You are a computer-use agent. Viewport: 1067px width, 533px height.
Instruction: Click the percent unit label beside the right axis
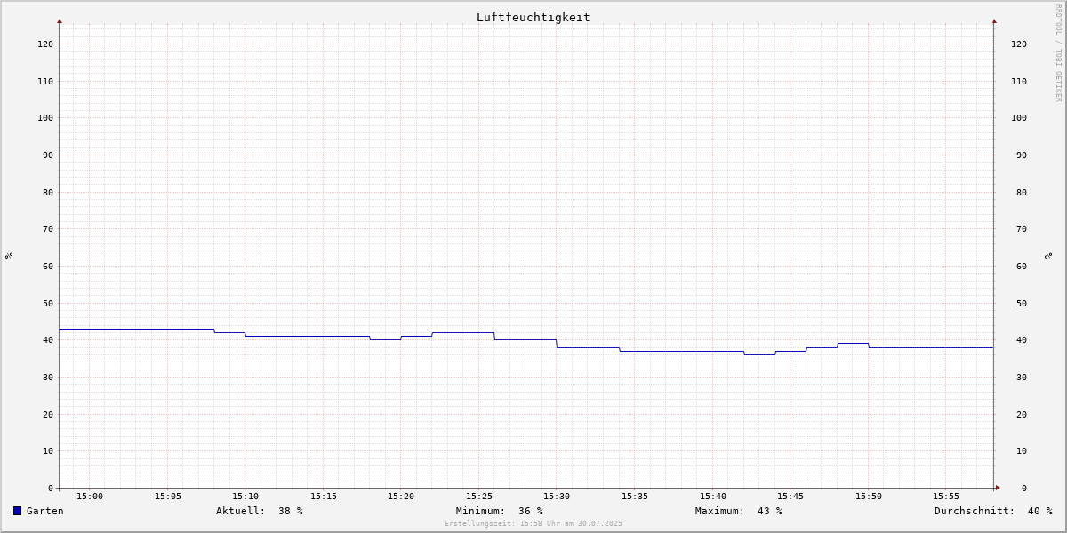1048,256
